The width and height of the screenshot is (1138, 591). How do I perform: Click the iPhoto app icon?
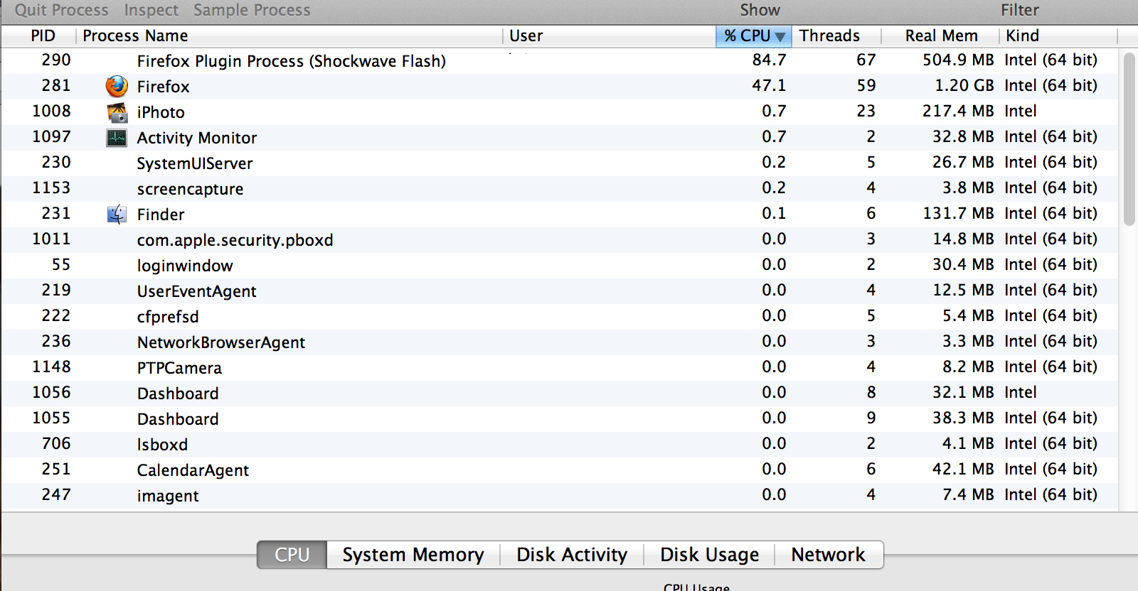click(117, 112)
